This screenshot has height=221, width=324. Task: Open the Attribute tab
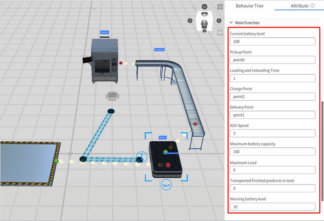(x=299, y=6)
